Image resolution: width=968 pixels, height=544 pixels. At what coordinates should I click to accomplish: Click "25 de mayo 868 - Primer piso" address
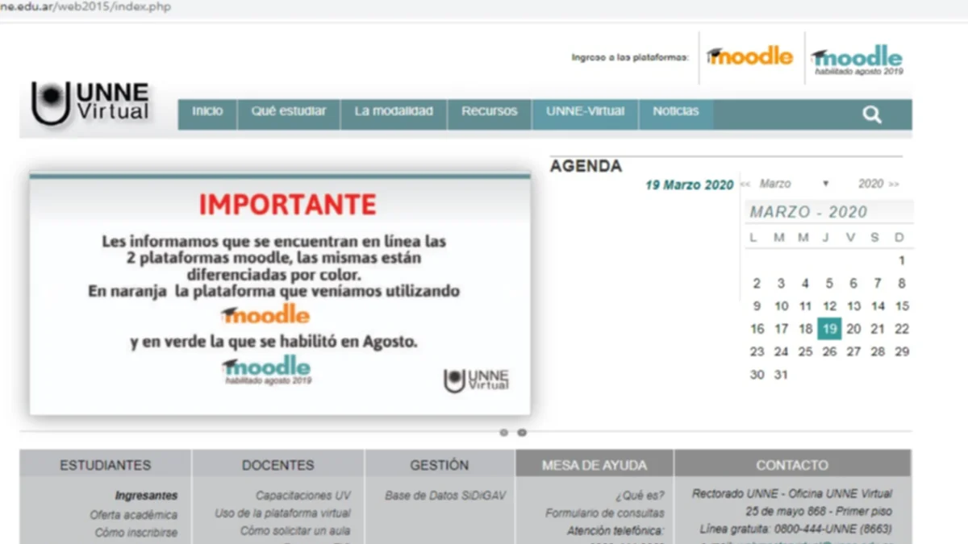(x=819, y=512)
